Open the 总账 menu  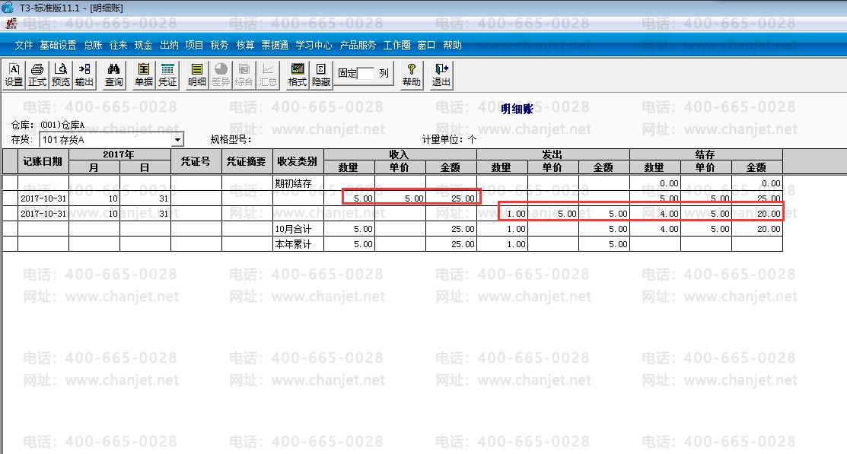pos(93,45)
